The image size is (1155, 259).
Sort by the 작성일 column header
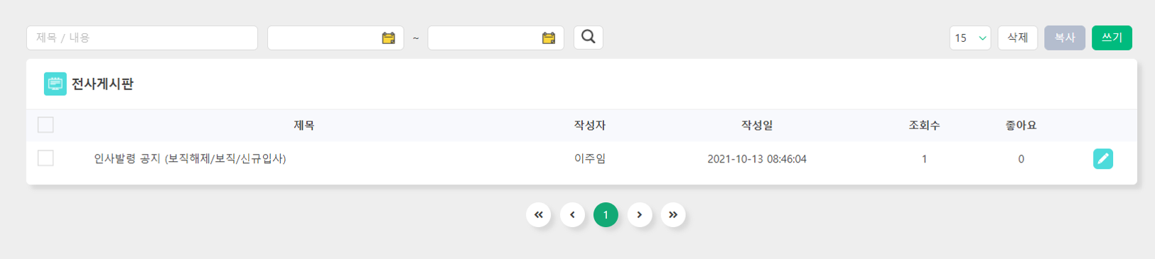[757, 125]
